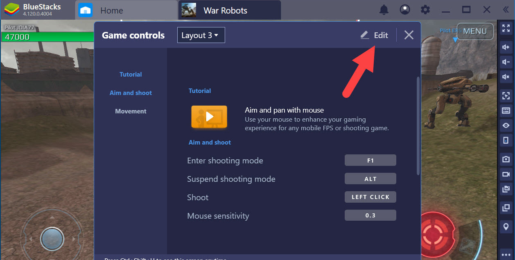Screen dimensions: 515x260
Task: Click the Mouse sensitivity label
Action: 218,216
